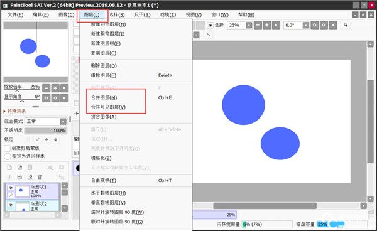Image resolution: width=377 pixels, height=231 pixels.
Task: Select the 指定为选区样本 radio button
Action: click(8, 156)
